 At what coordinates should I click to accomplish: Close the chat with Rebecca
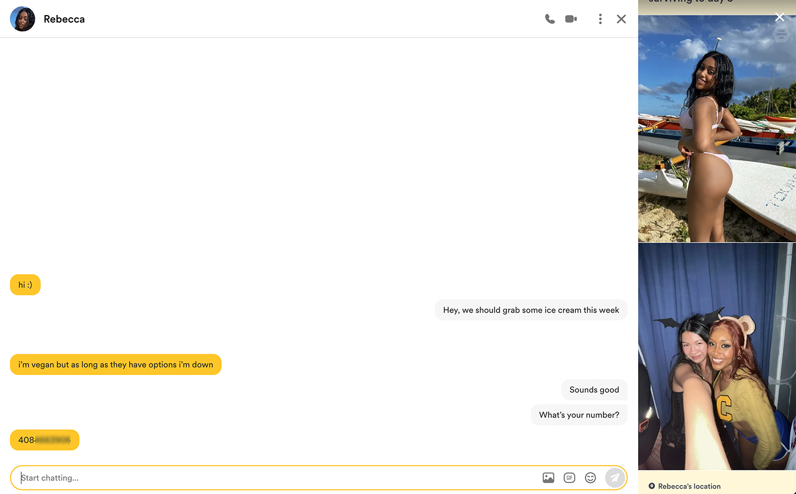tap(621, 19)
